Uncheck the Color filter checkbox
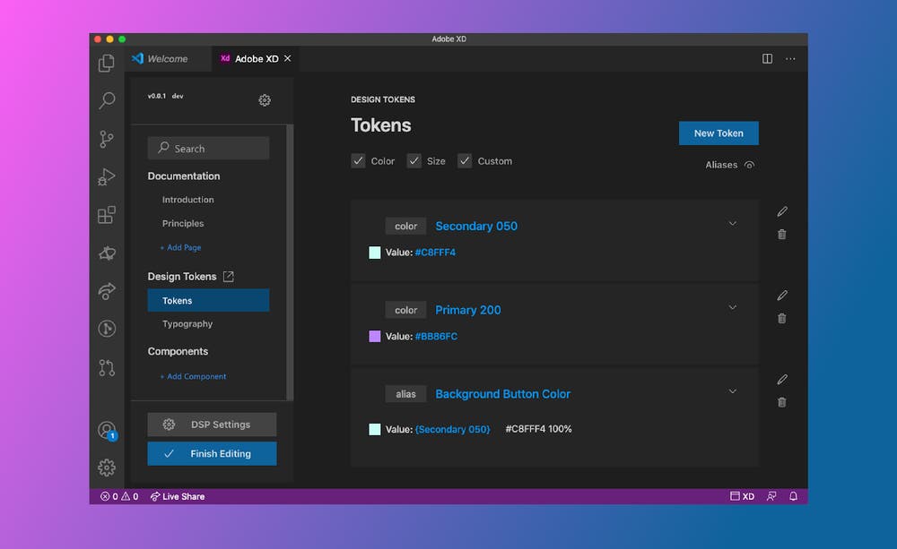 pos(358,160)
